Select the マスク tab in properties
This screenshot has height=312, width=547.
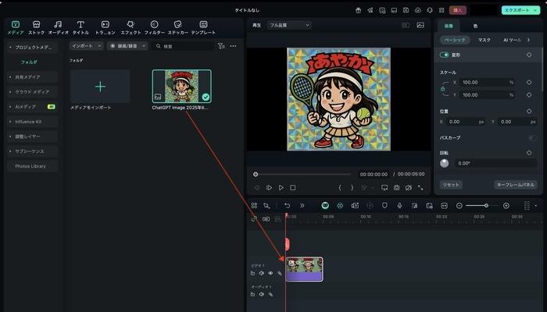pos(484,39)
